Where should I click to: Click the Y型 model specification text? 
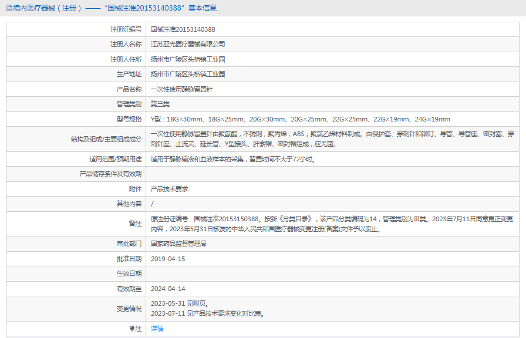click(x=300, y=119)
